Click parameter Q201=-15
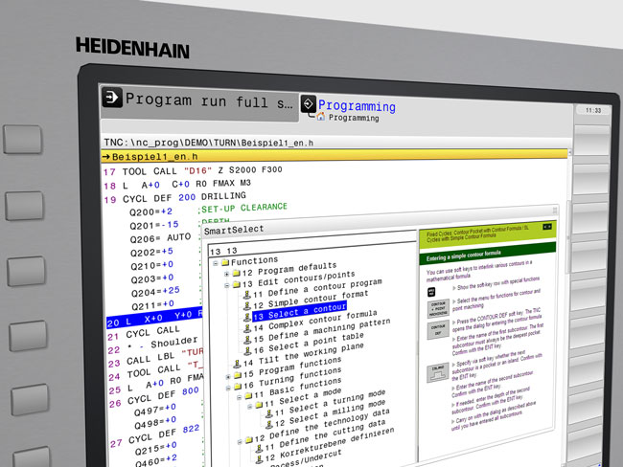 coord(154,225)
